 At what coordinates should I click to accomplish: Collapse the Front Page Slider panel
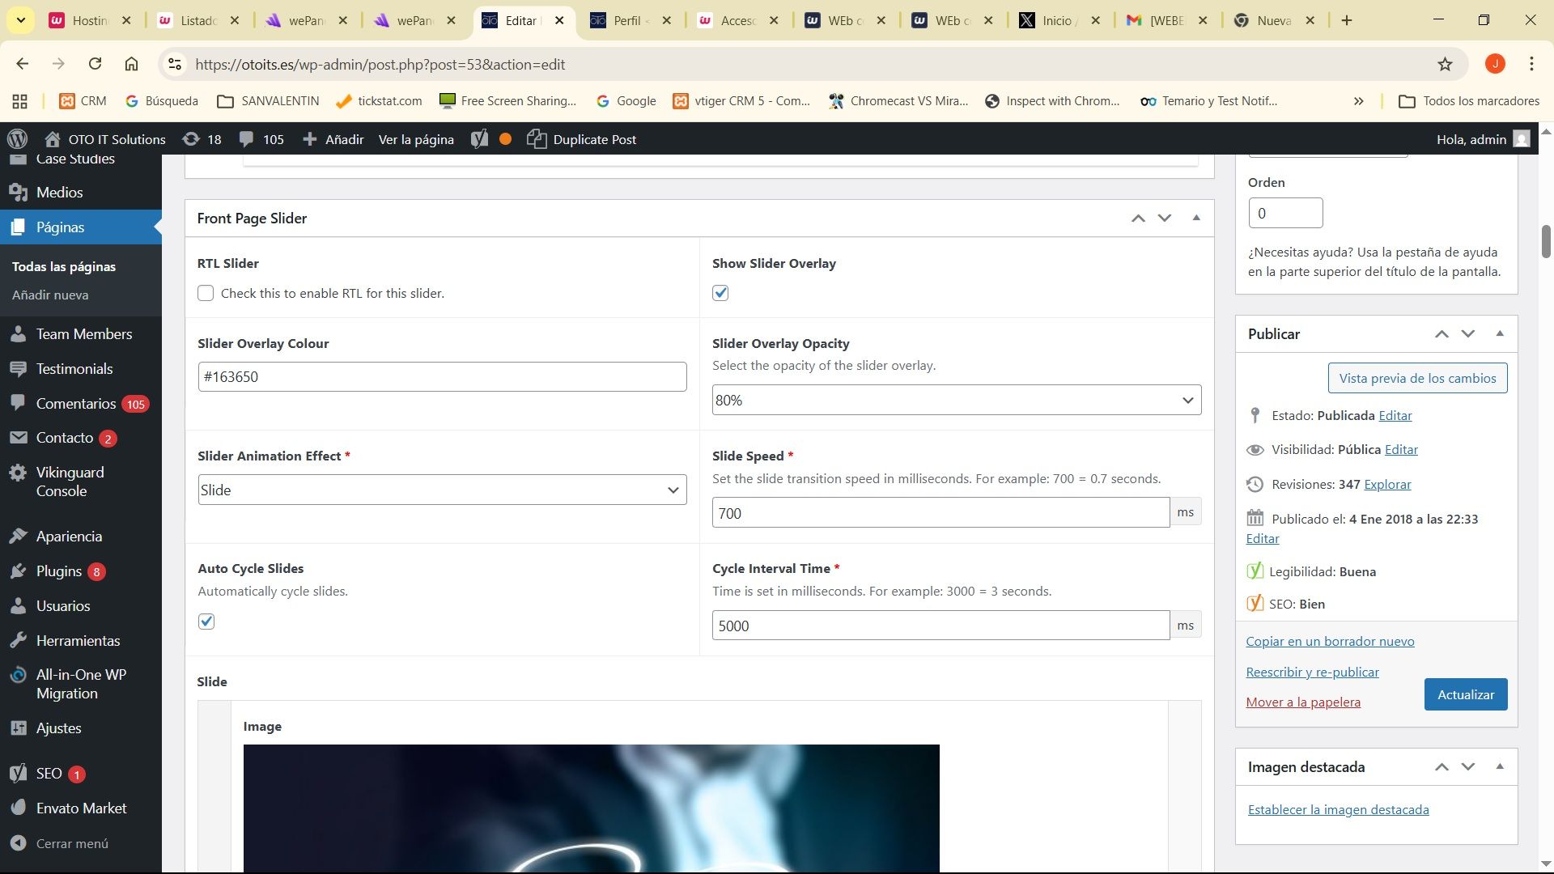click(x=1196, y=218)
